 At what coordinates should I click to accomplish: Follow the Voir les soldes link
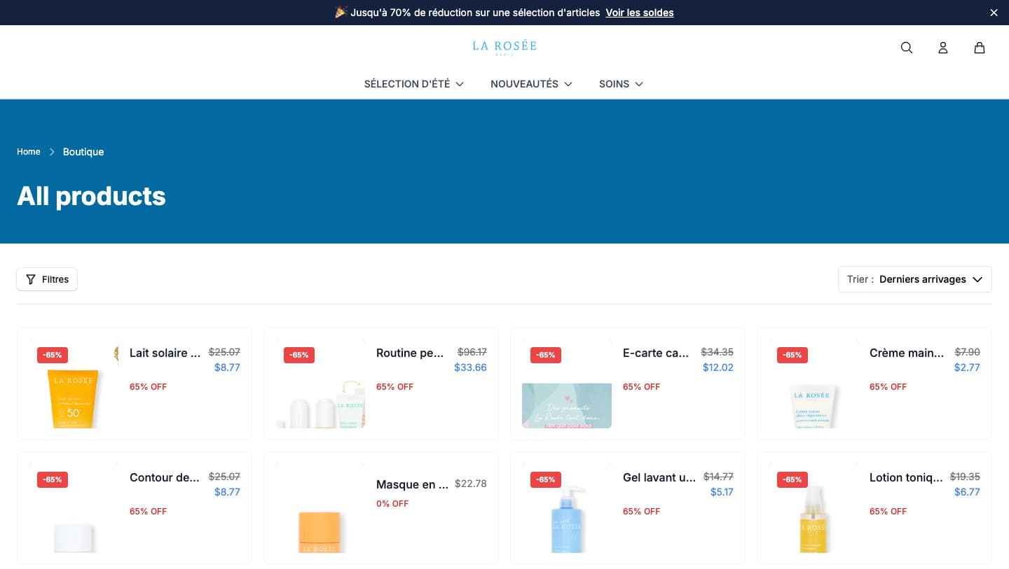pos(640,13)
